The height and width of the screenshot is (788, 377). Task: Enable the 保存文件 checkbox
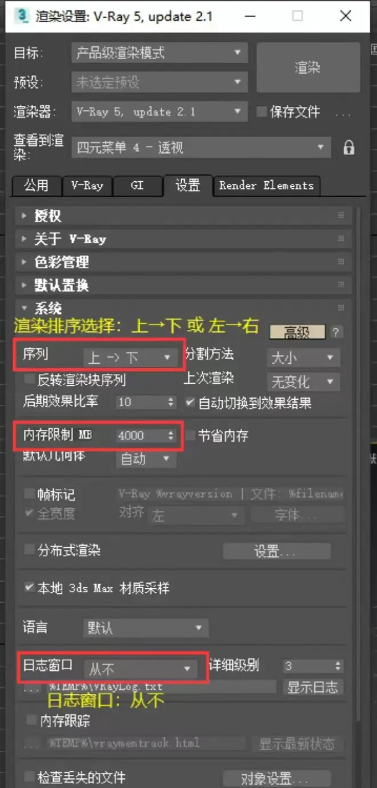click(262, 112)
